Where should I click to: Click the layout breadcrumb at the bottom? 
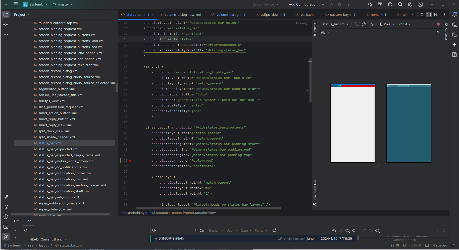tap(44, 245)
